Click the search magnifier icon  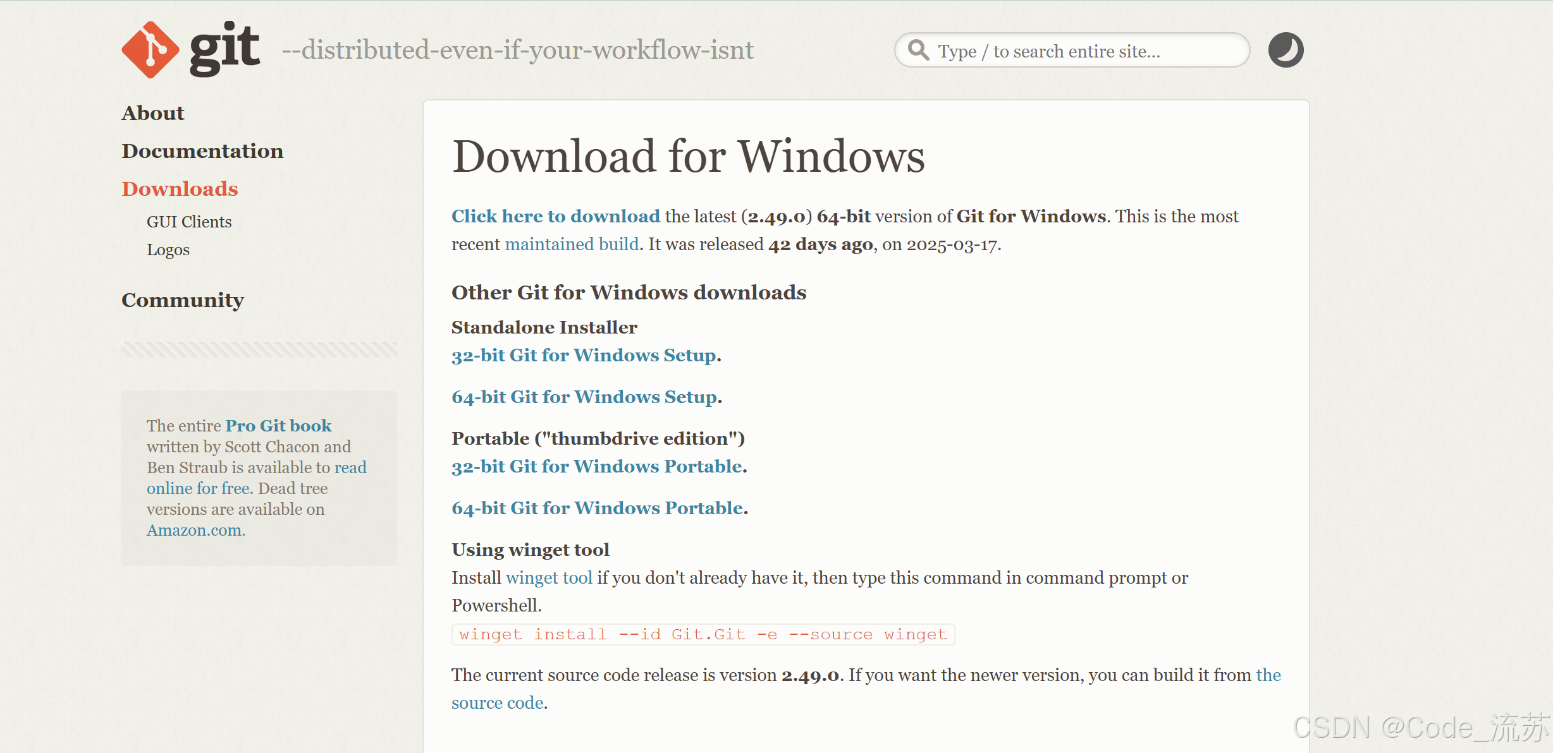click(918, 50)
